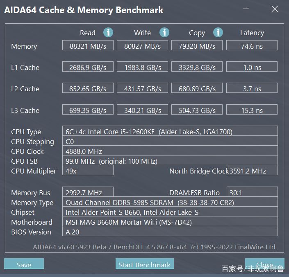Click the Close button at bottom
The height and width of the screenshot is (277, 289).
[265, 264]
